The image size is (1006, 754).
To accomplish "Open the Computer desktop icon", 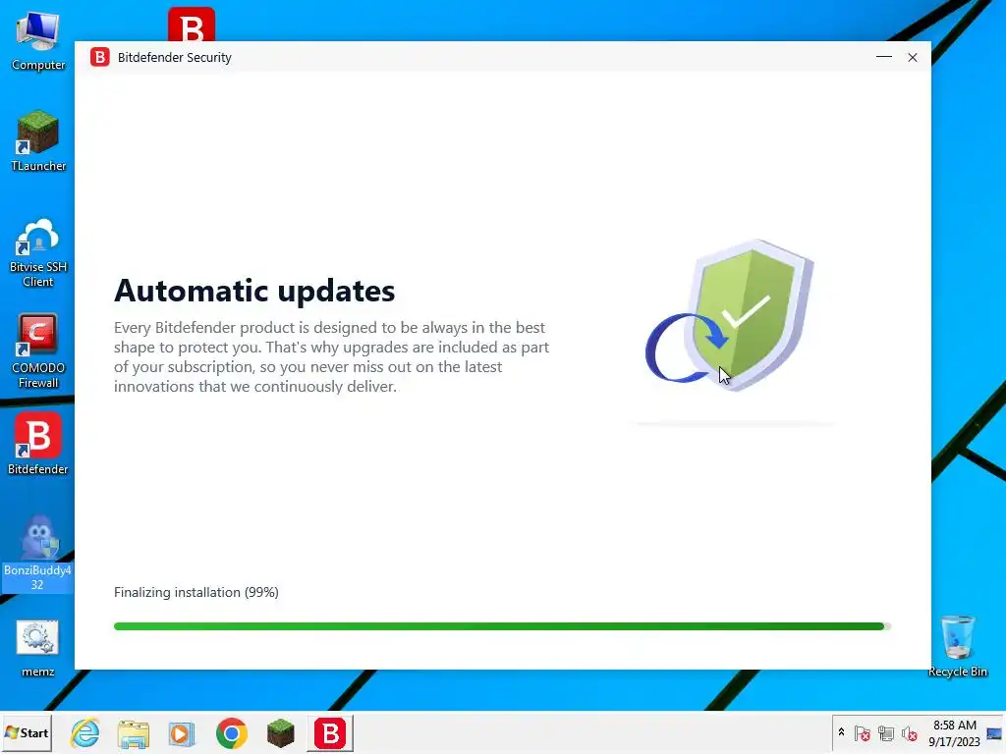I will tap(38, 41).
